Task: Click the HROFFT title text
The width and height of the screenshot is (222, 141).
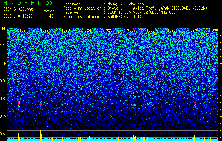Action: tap(22, 3)
